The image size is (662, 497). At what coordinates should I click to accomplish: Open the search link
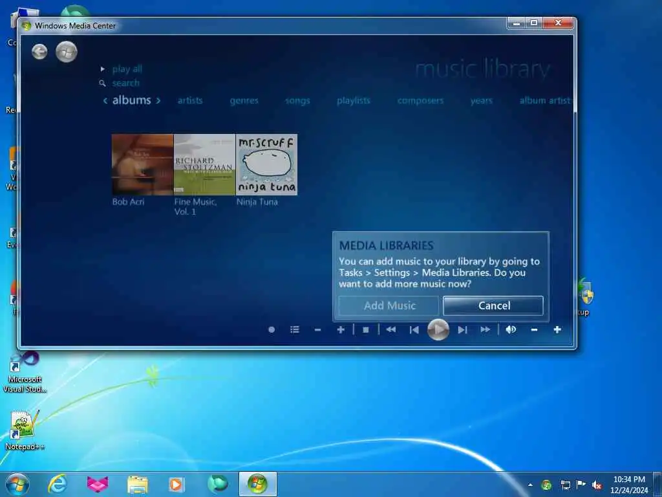pyautogui.click(x=126, y=83)
